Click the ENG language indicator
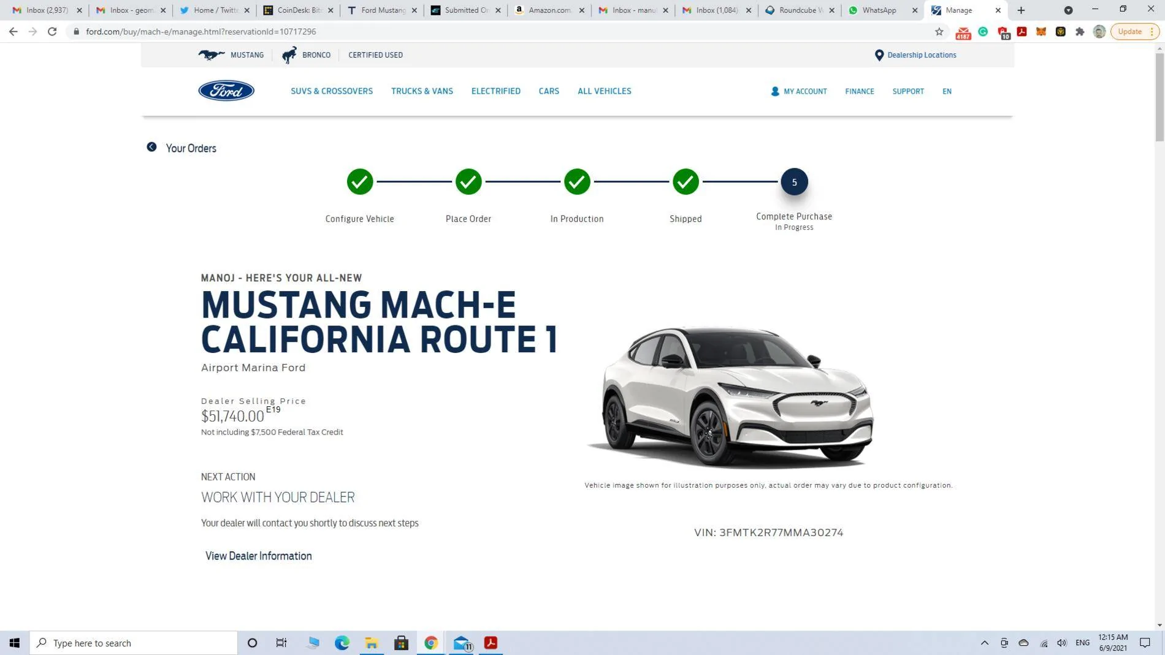1165x655 pixels. click(x=1082, y=643)
